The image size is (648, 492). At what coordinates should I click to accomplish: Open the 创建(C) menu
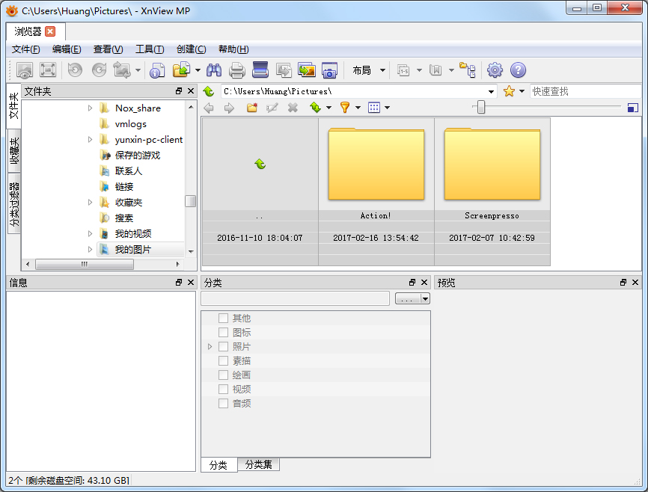point(191,49)
